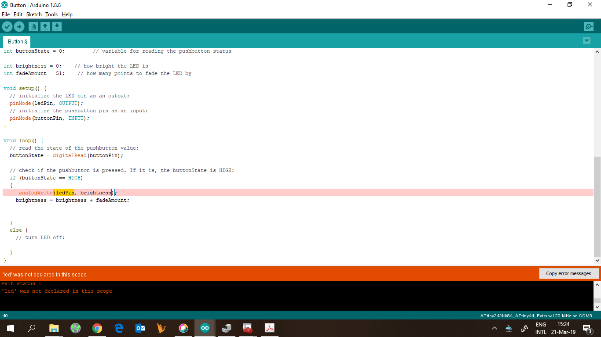
Task: Click the Open sketch up-arrow icon
Action: [x=45, y=27]
